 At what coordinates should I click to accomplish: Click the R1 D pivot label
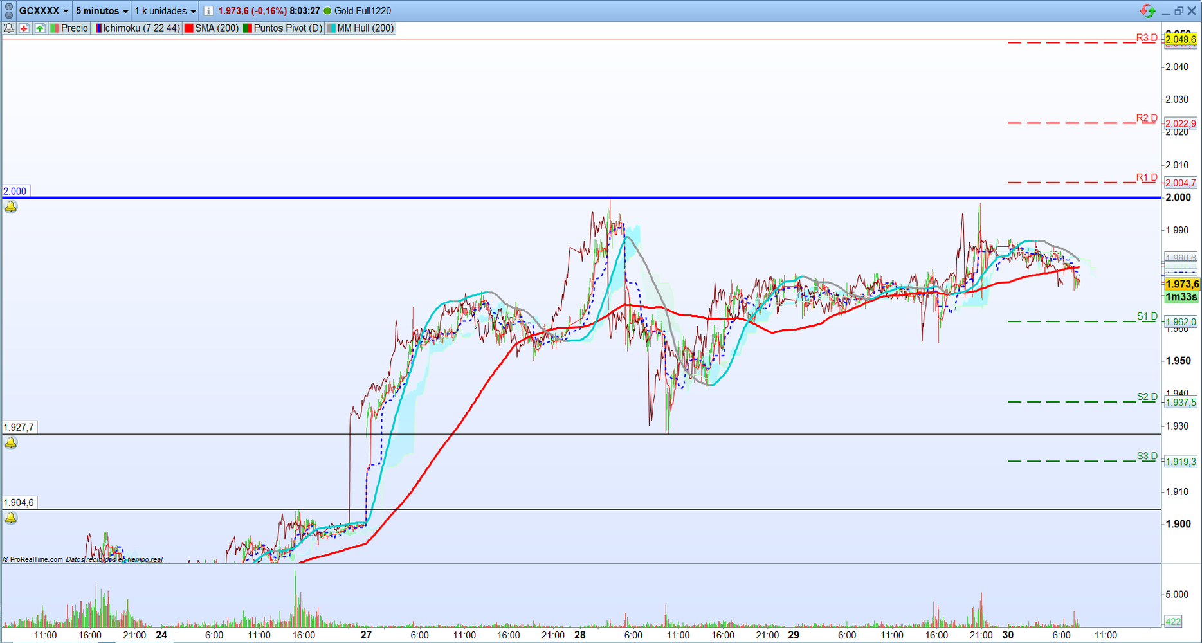(1147, 177)
